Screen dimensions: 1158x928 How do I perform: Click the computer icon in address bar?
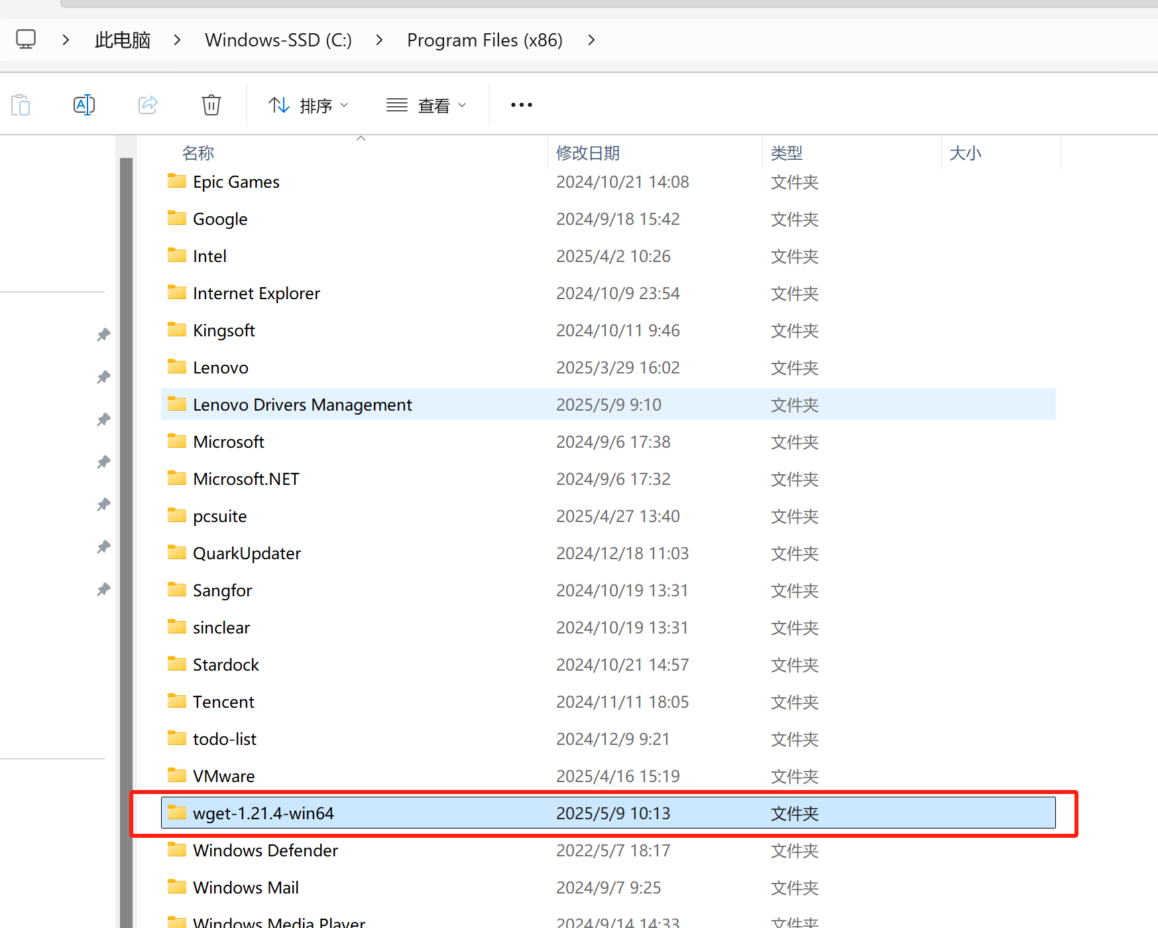coord(26,40)
